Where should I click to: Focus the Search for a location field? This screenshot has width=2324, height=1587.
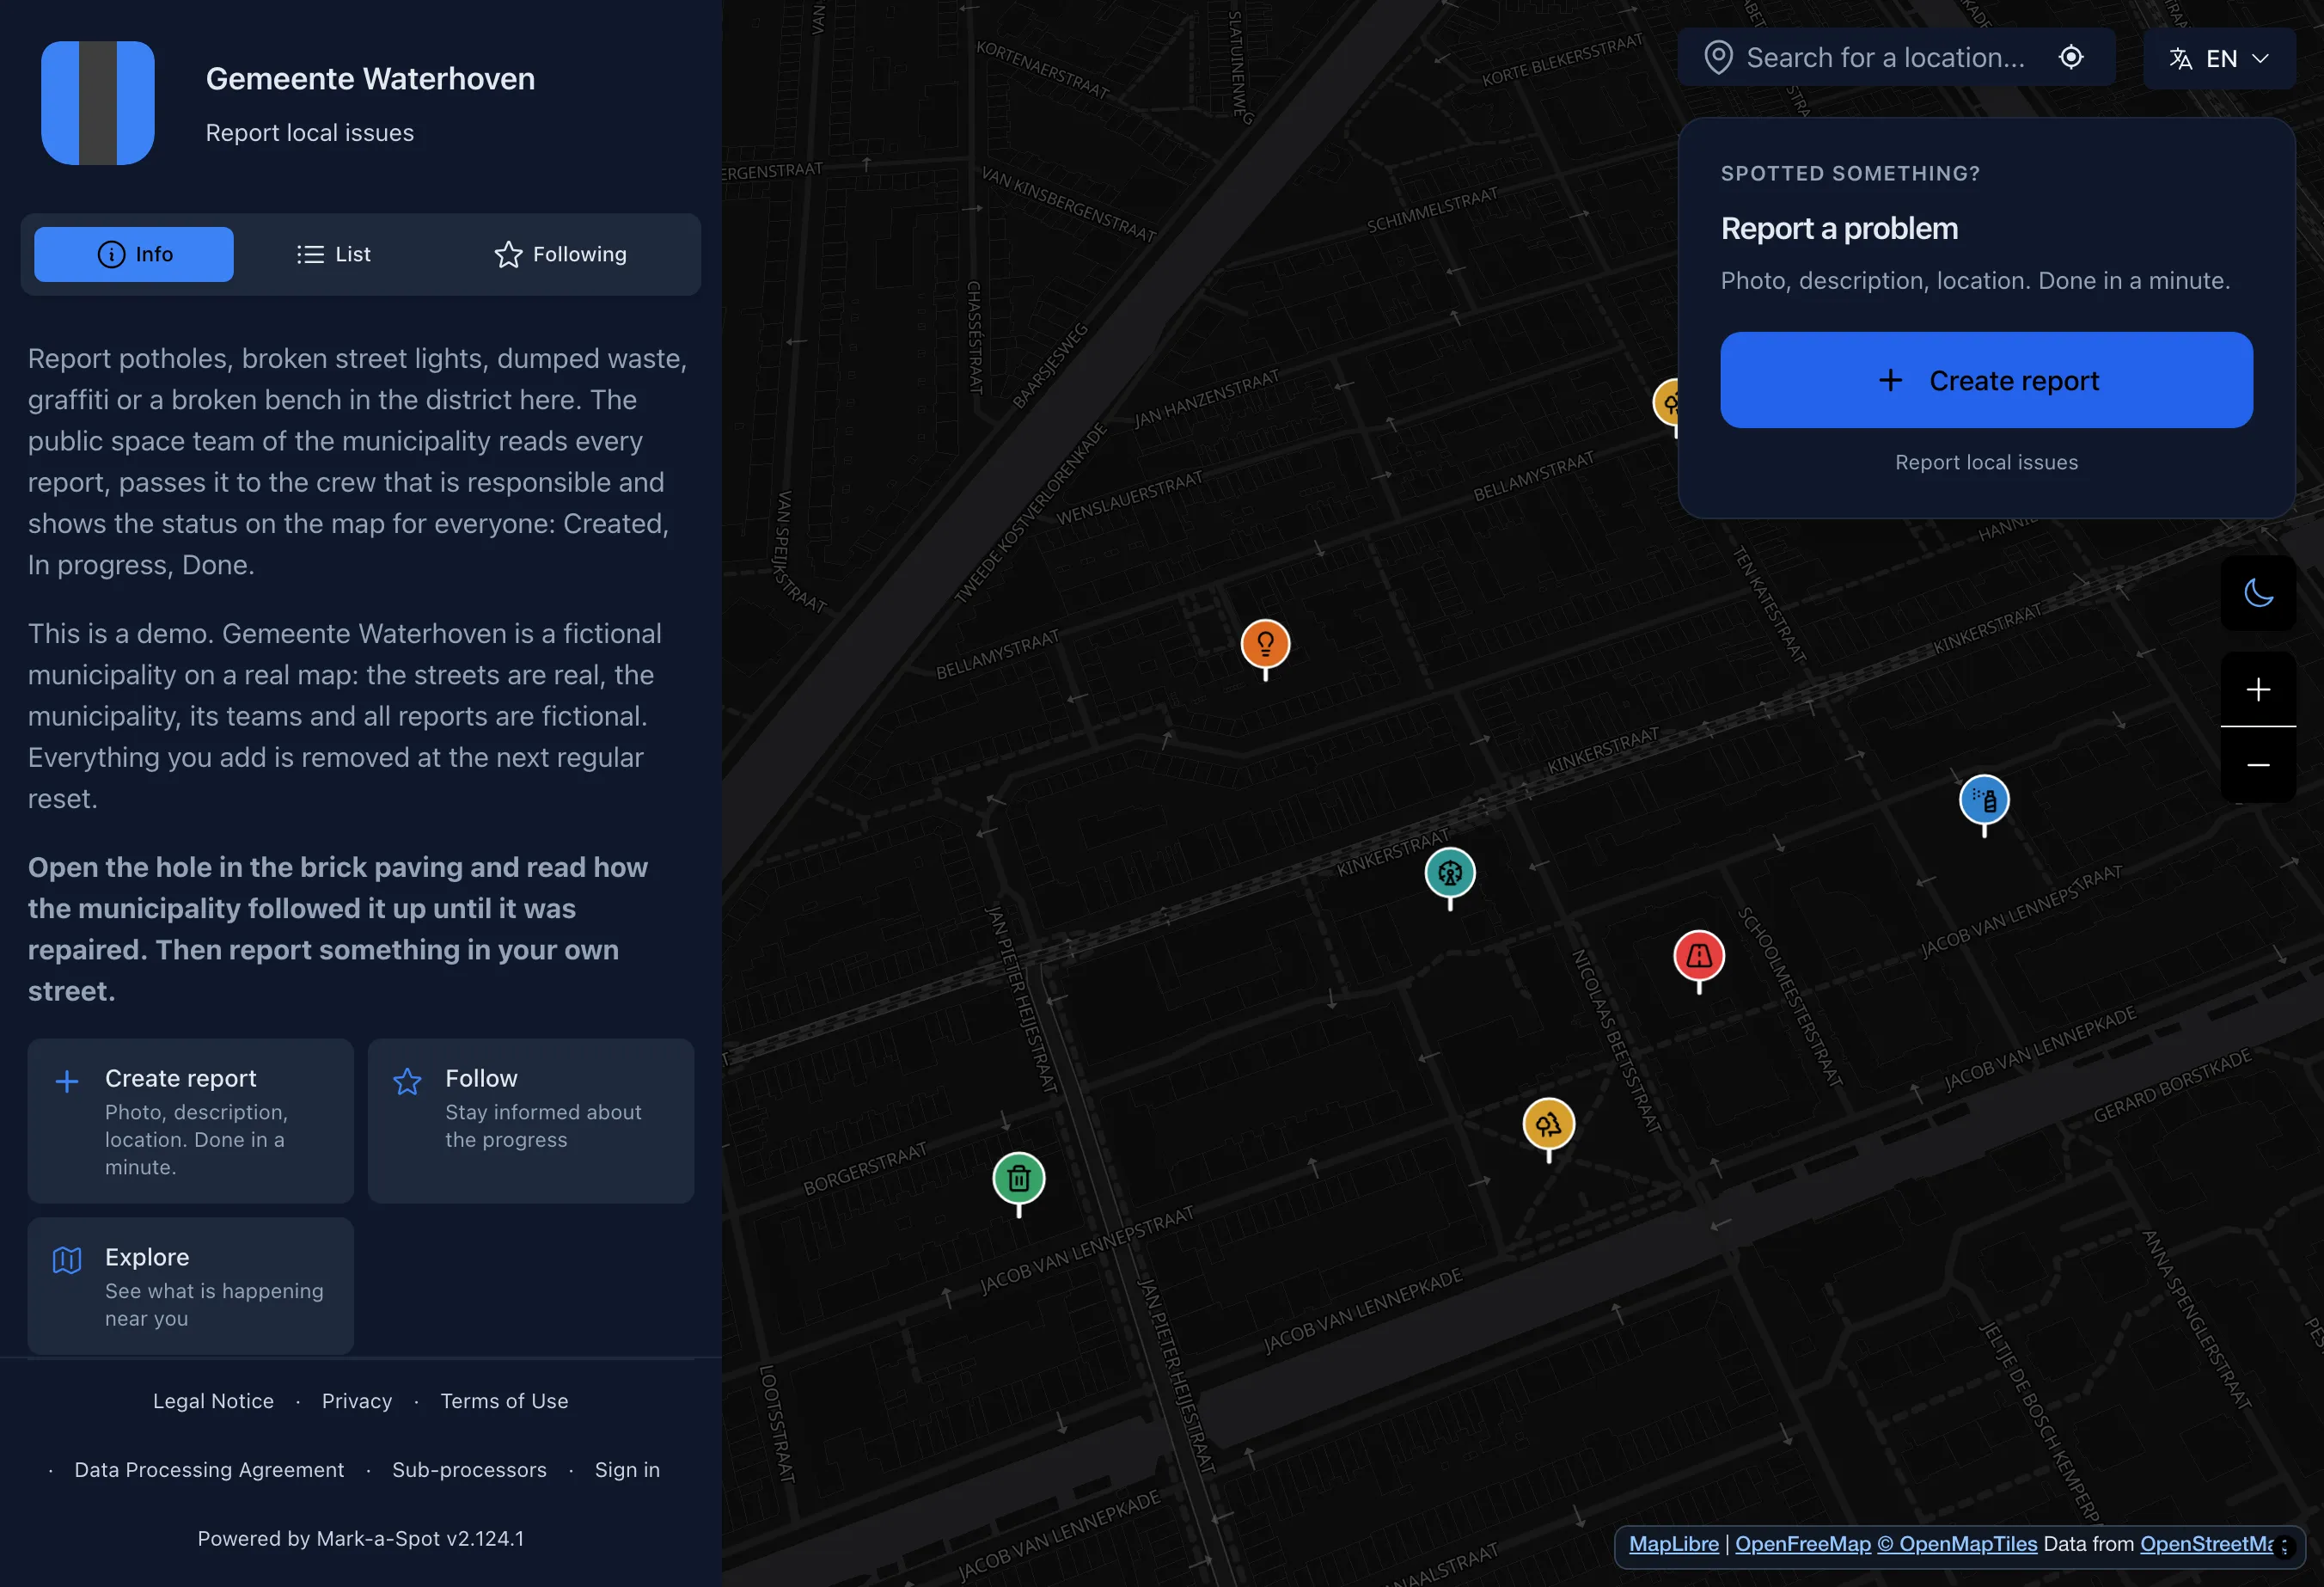[1896, 58]
